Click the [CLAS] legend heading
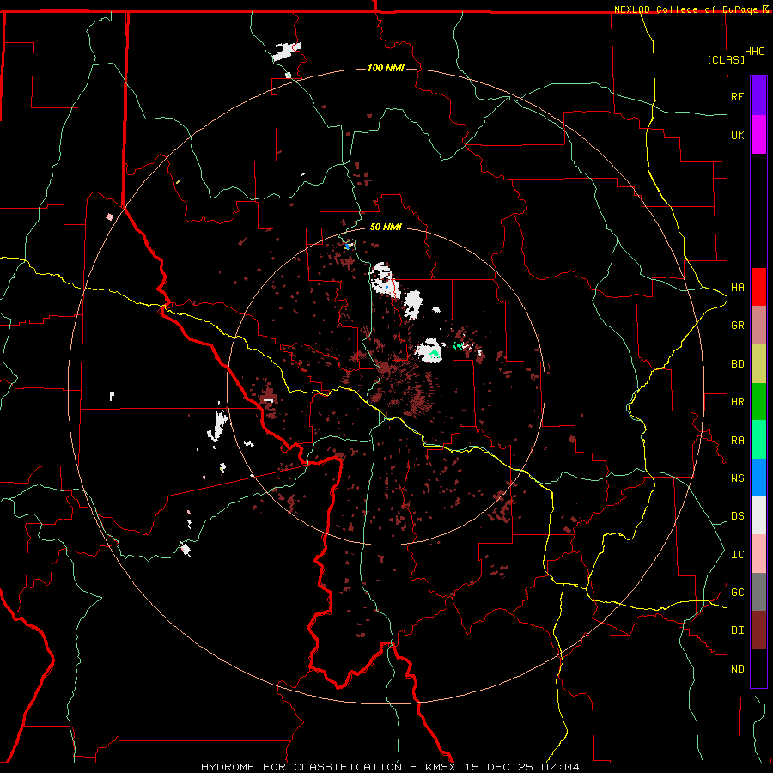The width and height of the screenshot is (773, 773). pyautogui.click(x=726, y=59)
